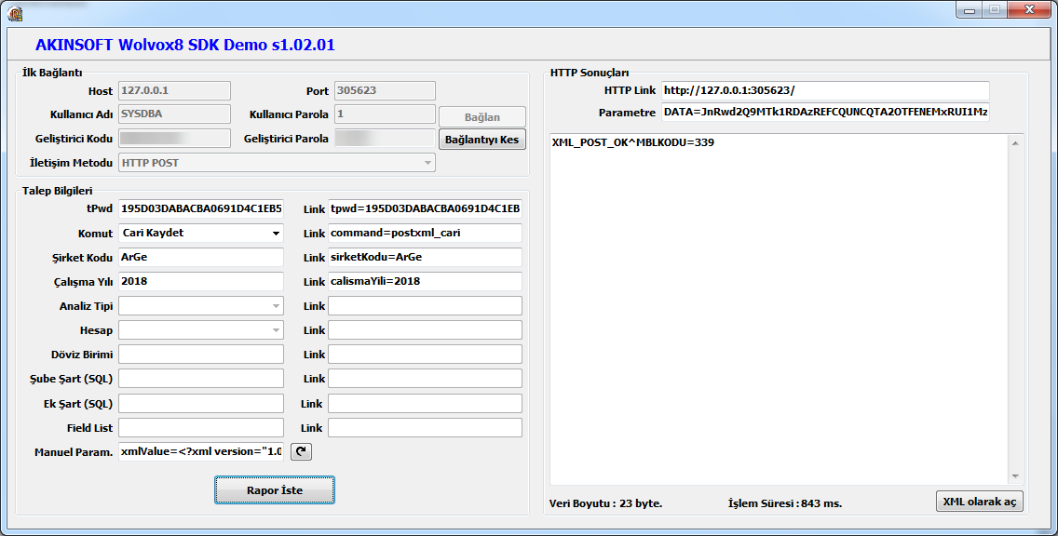Image resolution: width=1058 pixels, height=536 pixels.
Task: Select the Link field with calismaYili=2018
Action: [425, 282]
